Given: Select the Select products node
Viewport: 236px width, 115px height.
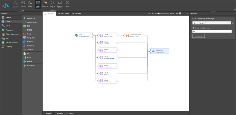Looking at the screenshot, I should [x=108, y=73].
